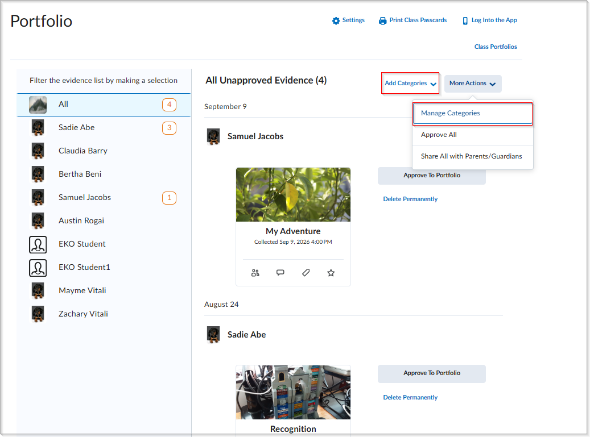
Task: Click EKO Student1 placeholder profile icon
Action: click(38, 268)
